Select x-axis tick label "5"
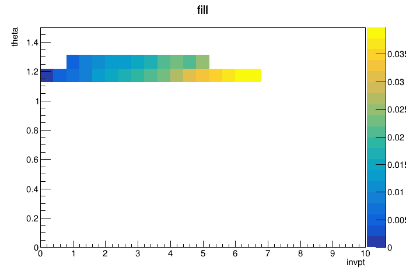This screenshot has width=406, height=275. pos(203,253)
